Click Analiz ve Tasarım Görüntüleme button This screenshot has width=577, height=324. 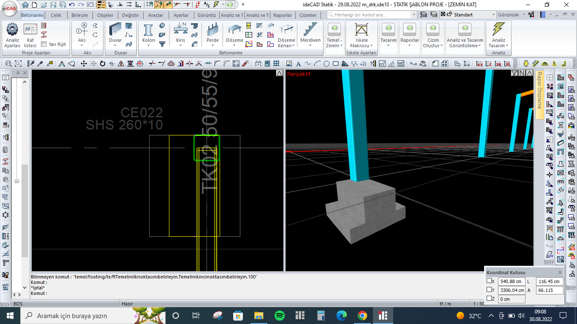tap(465, 35)
